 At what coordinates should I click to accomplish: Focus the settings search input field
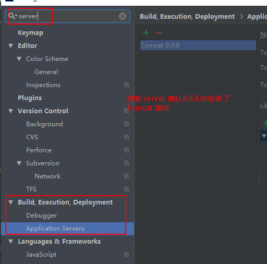68,16
